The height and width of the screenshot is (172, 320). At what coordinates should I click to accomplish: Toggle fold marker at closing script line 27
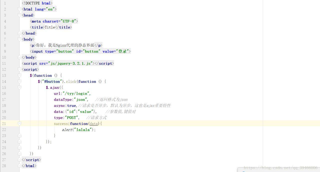coord(19,160)
